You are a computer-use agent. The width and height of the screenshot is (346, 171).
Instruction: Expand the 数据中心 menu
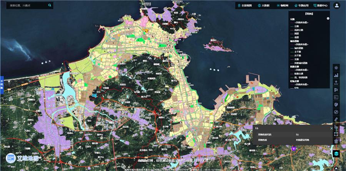click(320, 5)
